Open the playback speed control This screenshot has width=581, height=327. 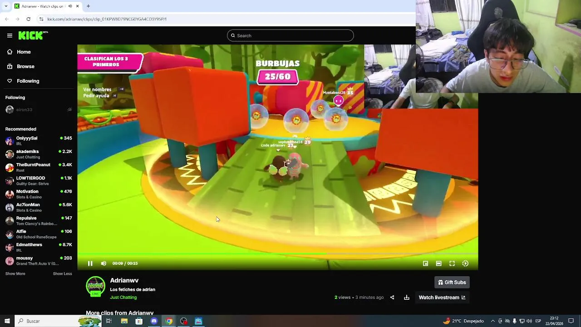pos(465,263)
